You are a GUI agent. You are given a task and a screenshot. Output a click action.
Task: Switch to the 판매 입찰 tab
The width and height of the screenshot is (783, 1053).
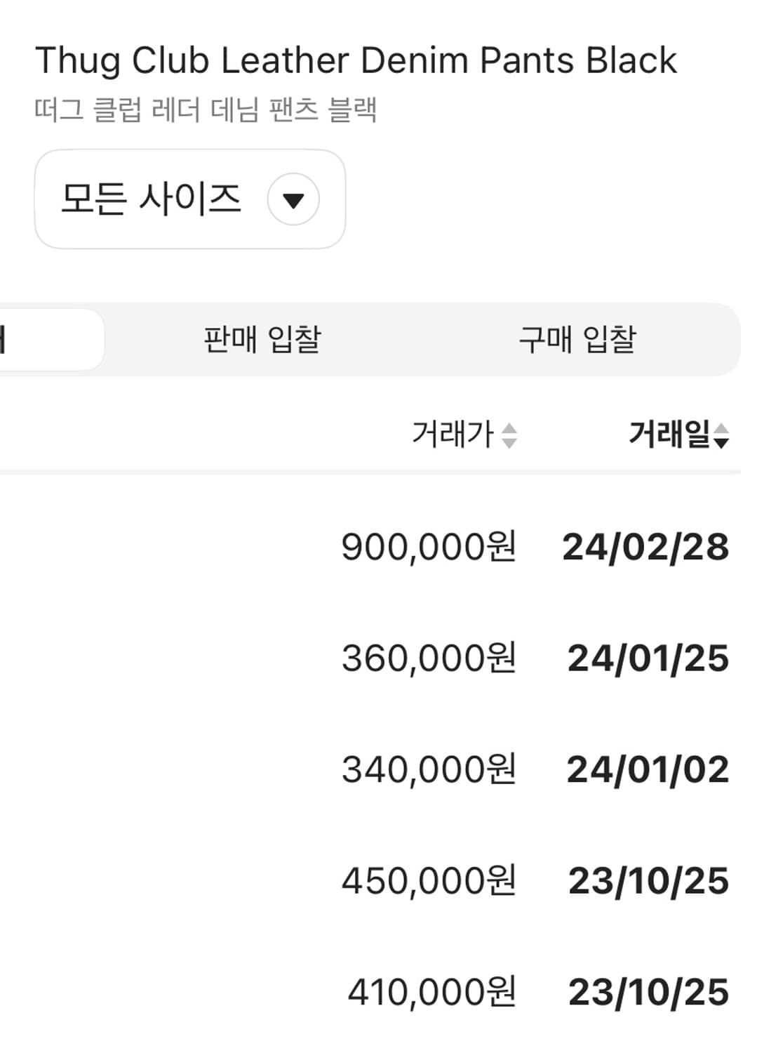click(x=263, y=337)
